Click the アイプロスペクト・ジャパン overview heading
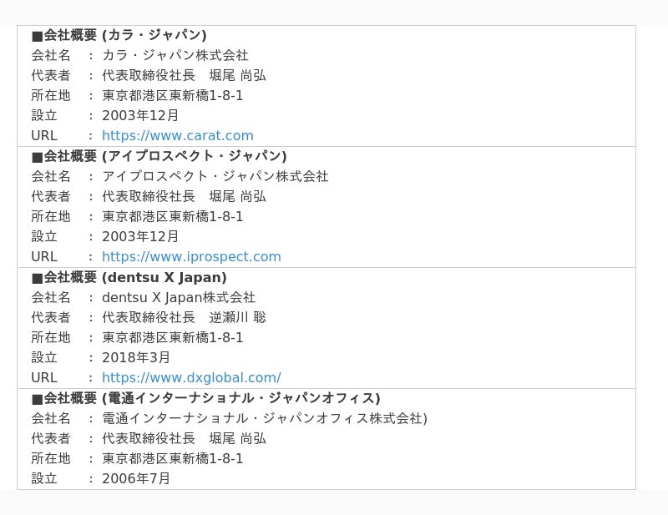Screen dimensions: 668x515 click(159, 156)
